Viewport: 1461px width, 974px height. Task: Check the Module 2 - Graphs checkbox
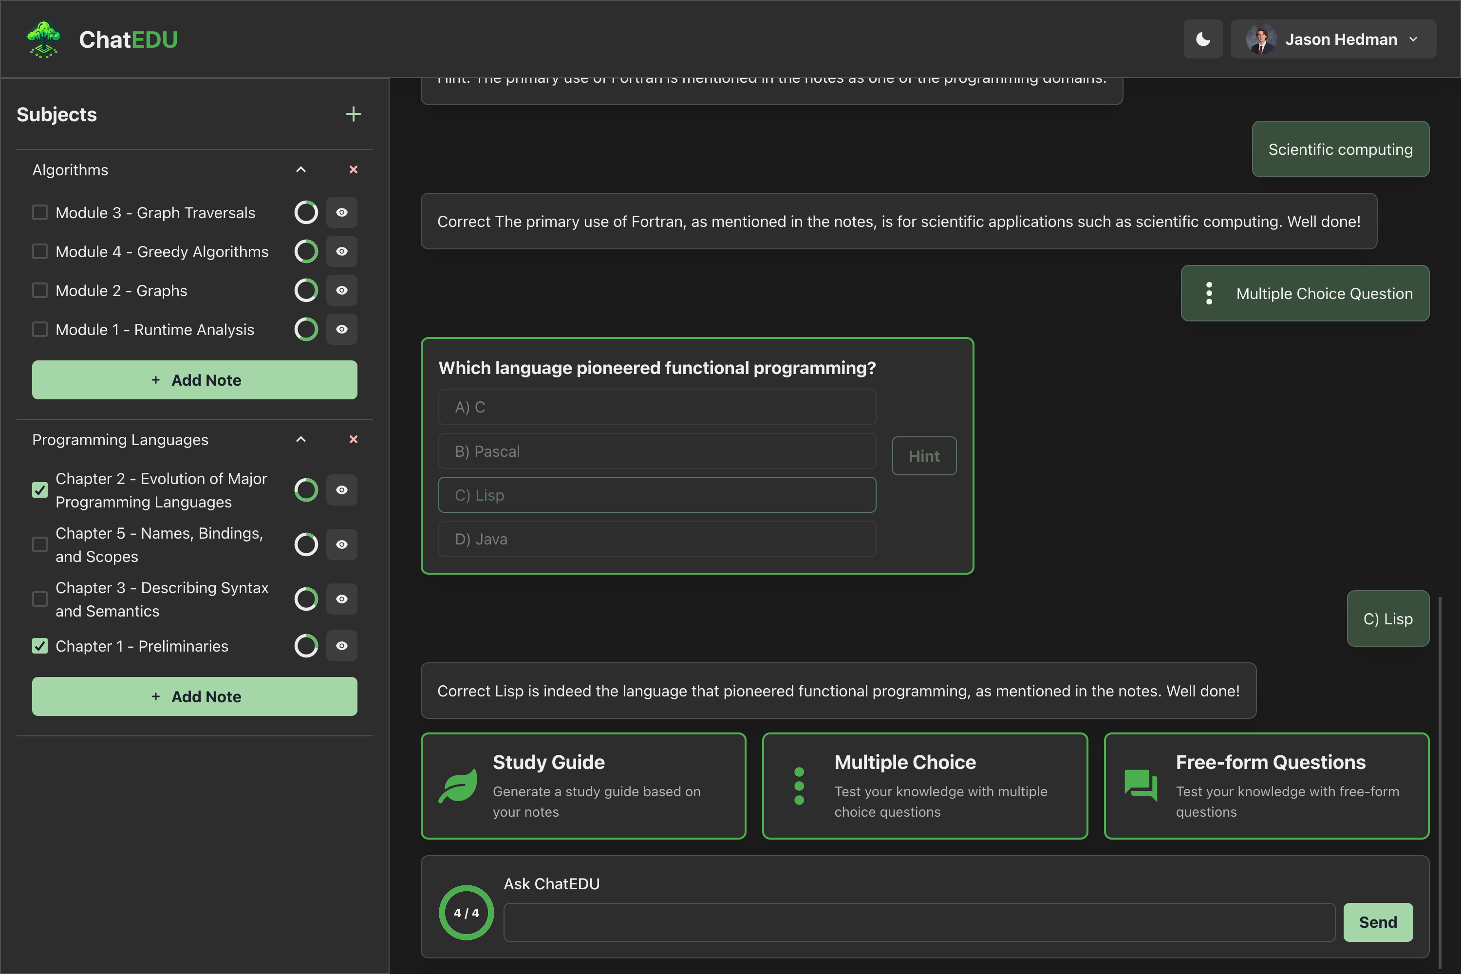click(x=40, y=290)
